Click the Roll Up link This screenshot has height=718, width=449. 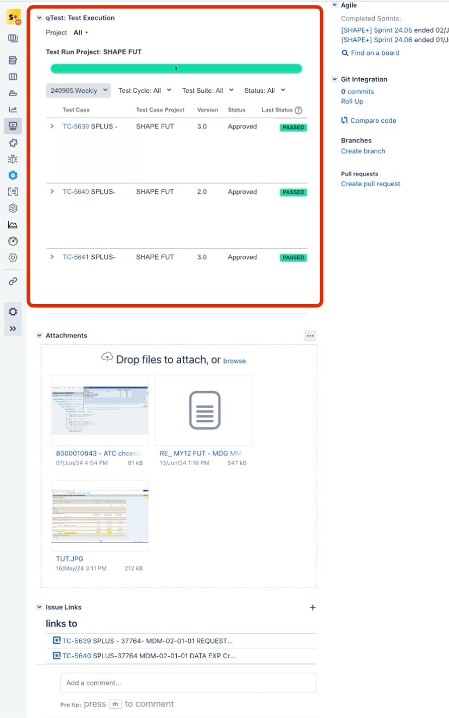[x=352, y=102]
